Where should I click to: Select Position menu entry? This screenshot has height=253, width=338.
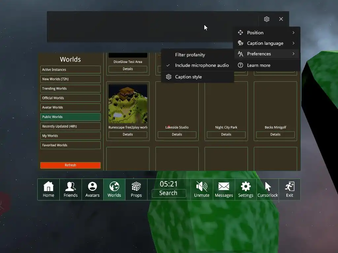[267, 33]
